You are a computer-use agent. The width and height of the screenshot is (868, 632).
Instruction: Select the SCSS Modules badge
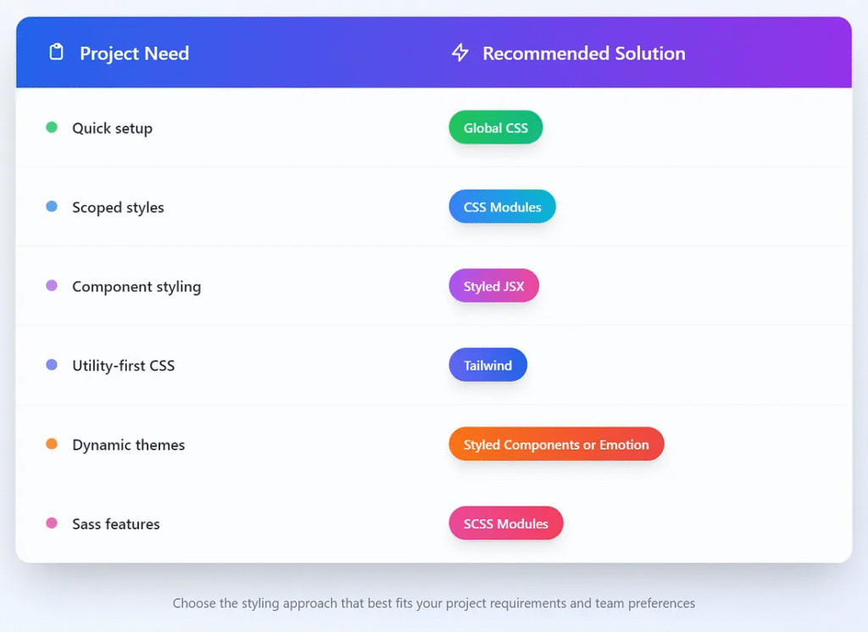point(505,523)
